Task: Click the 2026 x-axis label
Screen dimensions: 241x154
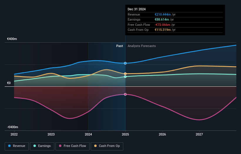Action: (x=162, y=135)
